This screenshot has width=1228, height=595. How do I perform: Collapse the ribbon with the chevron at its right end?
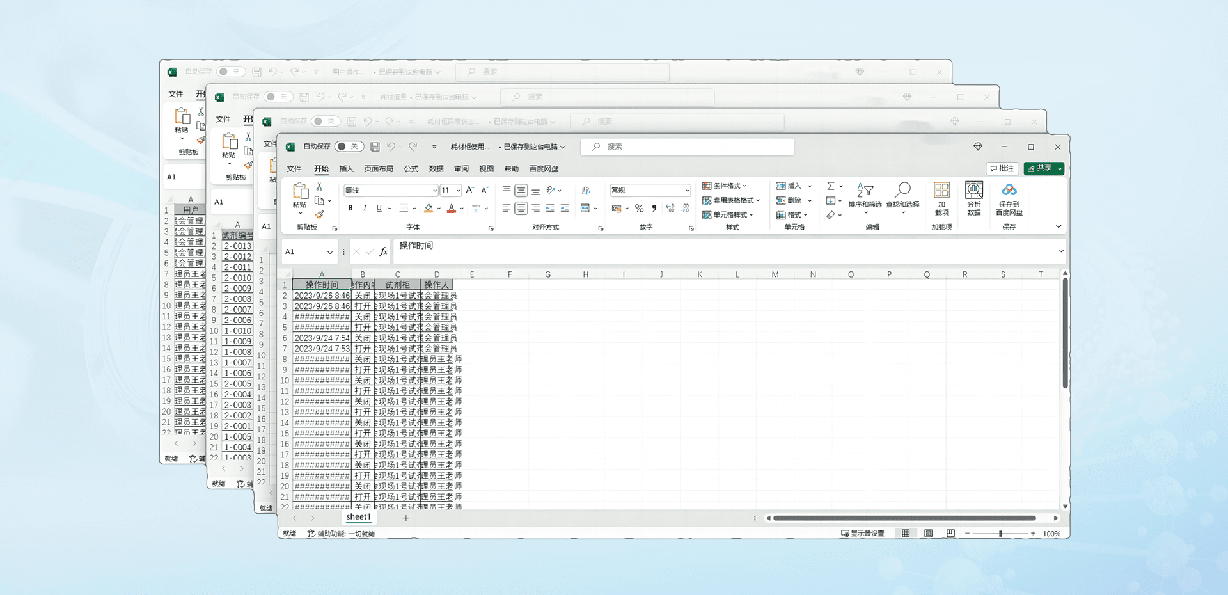point(1059,226)
